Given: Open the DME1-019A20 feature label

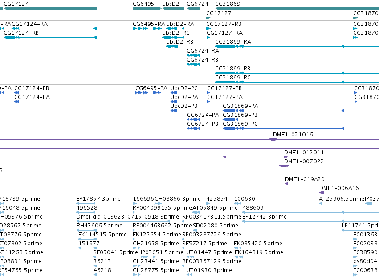Looking at the screenshot, I should click(305, 179).
